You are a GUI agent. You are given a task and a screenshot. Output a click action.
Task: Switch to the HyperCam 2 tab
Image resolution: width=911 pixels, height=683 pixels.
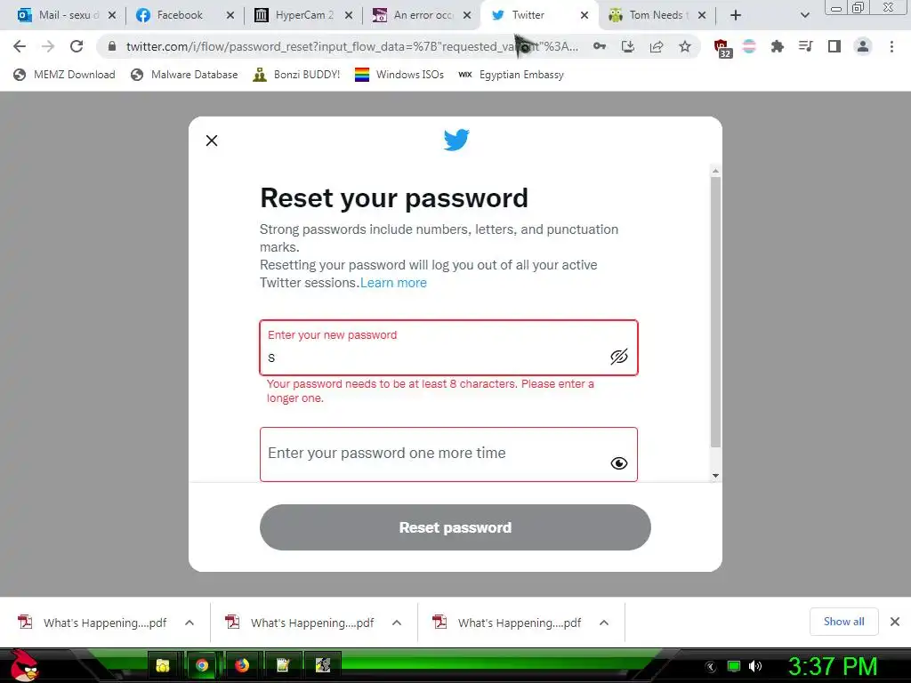pyautogui.click(x=301, y=15)
